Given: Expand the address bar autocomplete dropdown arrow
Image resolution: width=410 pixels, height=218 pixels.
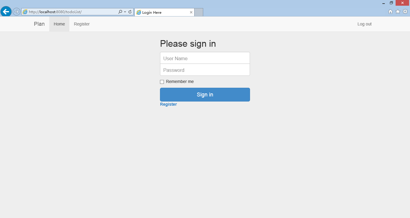Looking at the screenshot, I should click(x=125, y=12).
